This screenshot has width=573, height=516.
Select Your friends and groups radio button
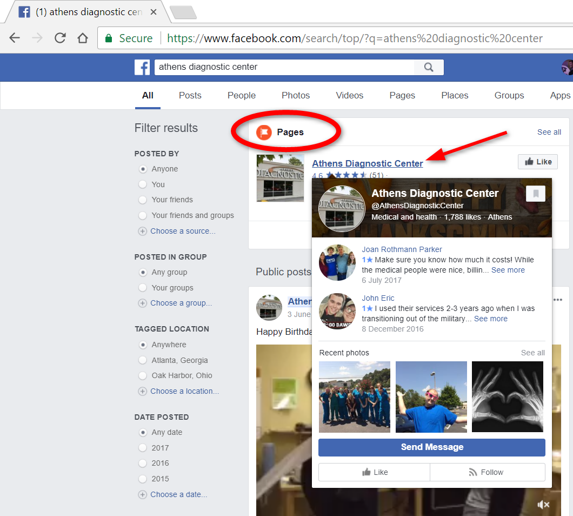(x=143, y=216)
